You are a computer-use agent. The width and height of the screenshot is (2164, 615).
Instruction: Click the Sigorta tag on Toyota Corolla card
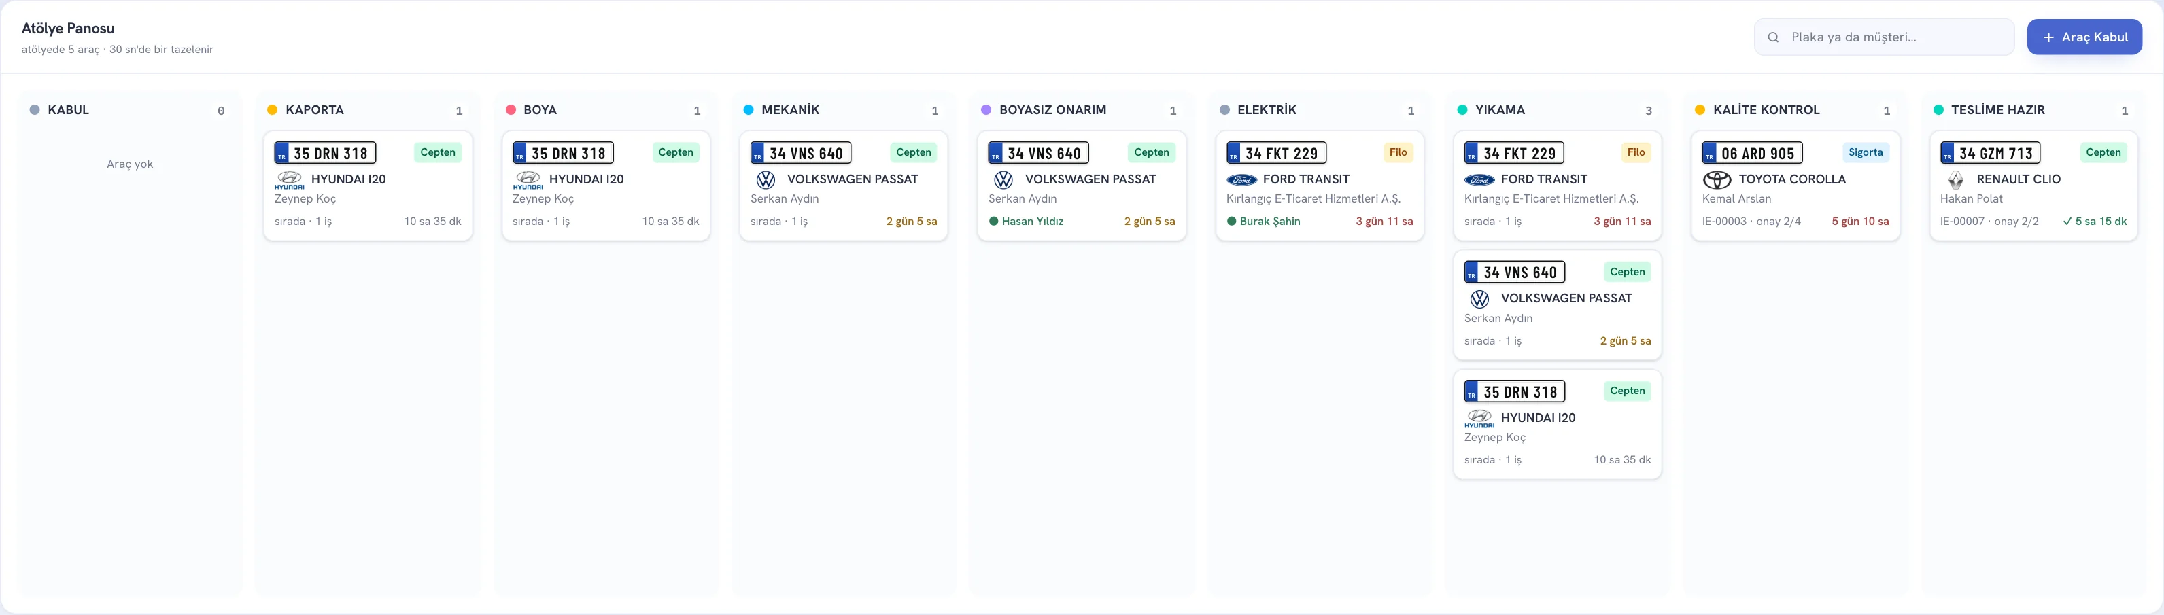[x=1866, y=152]
